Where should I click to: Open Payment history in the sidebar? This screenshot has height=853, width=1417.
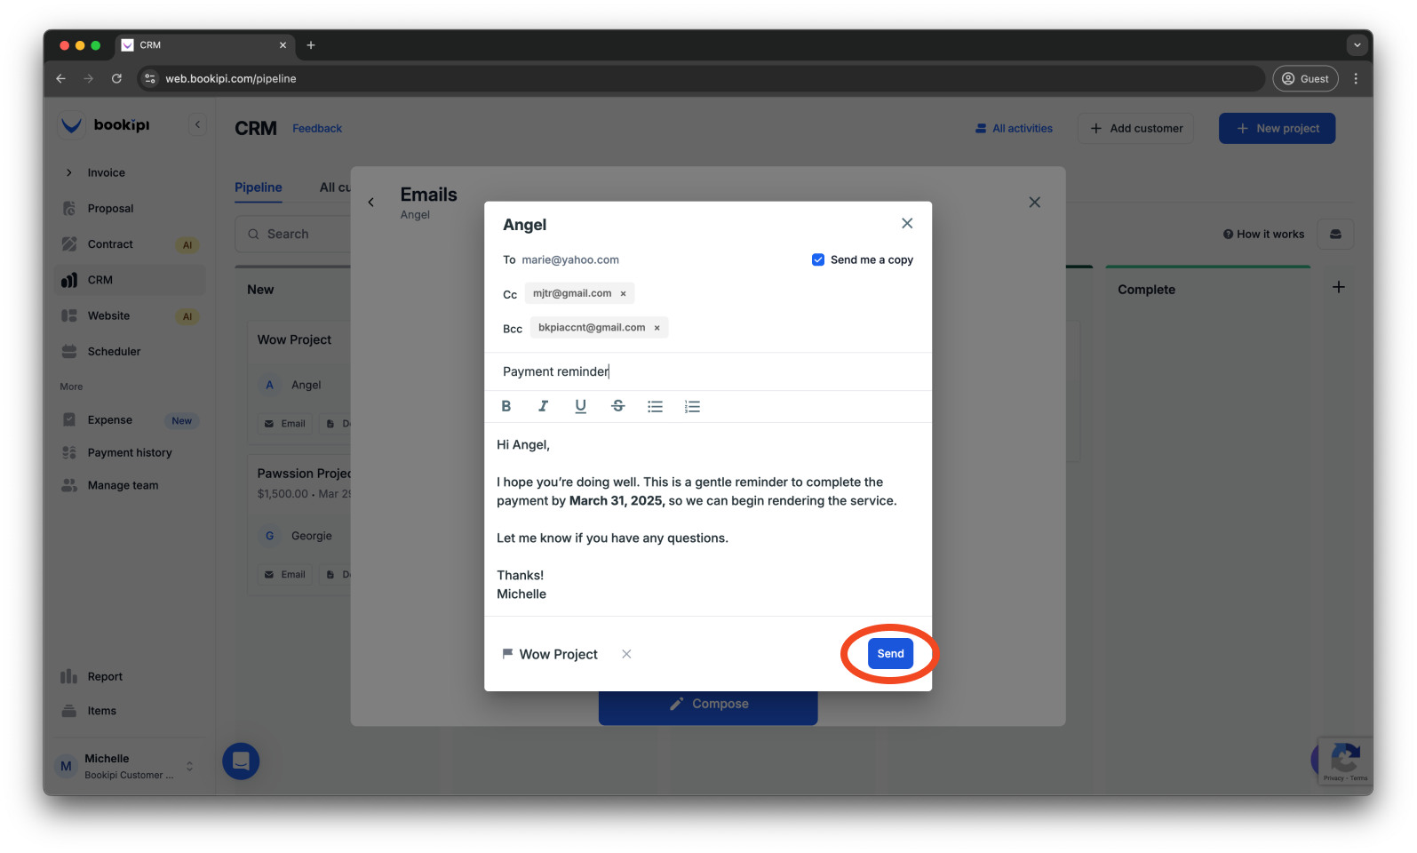[130, 453]
